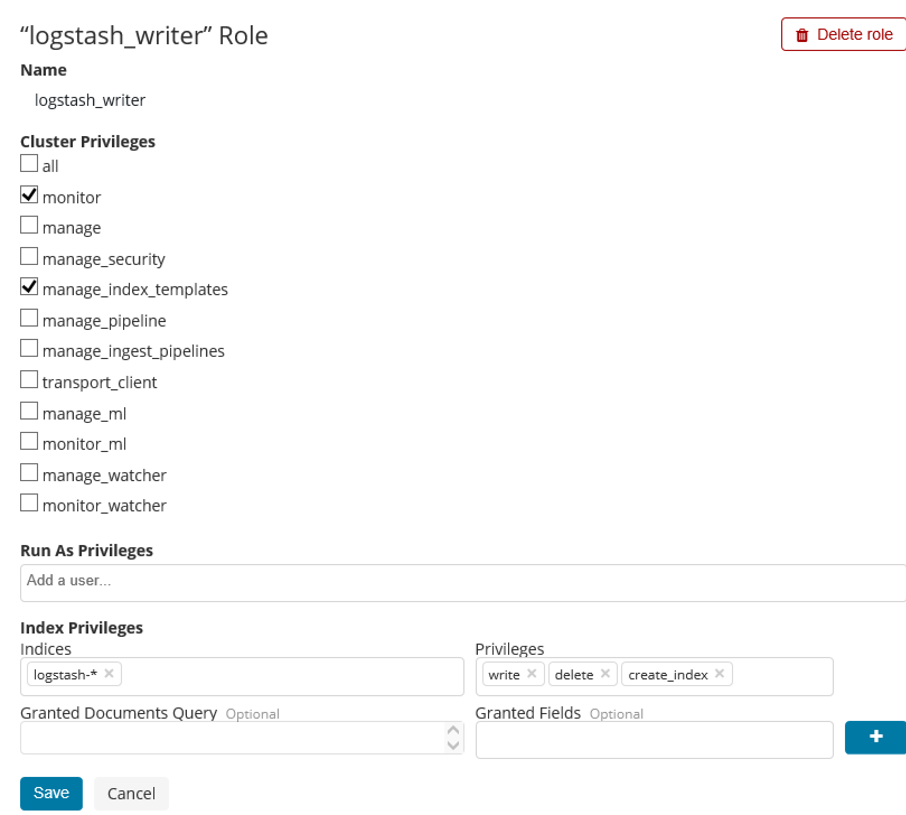Enable the all cluster privilege checkbox
906x815 pixels.
29,164
